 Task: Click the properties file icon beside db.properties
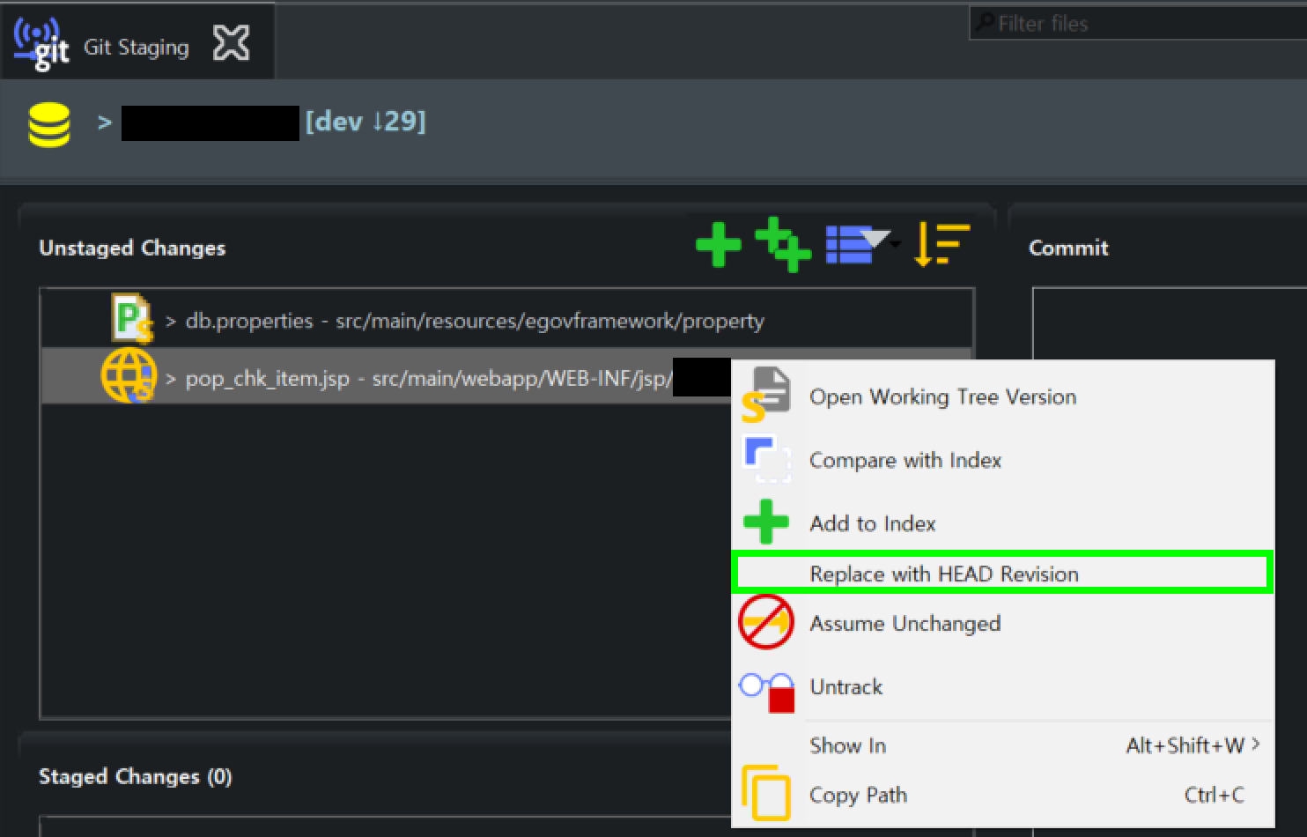[x=130, y=320]
